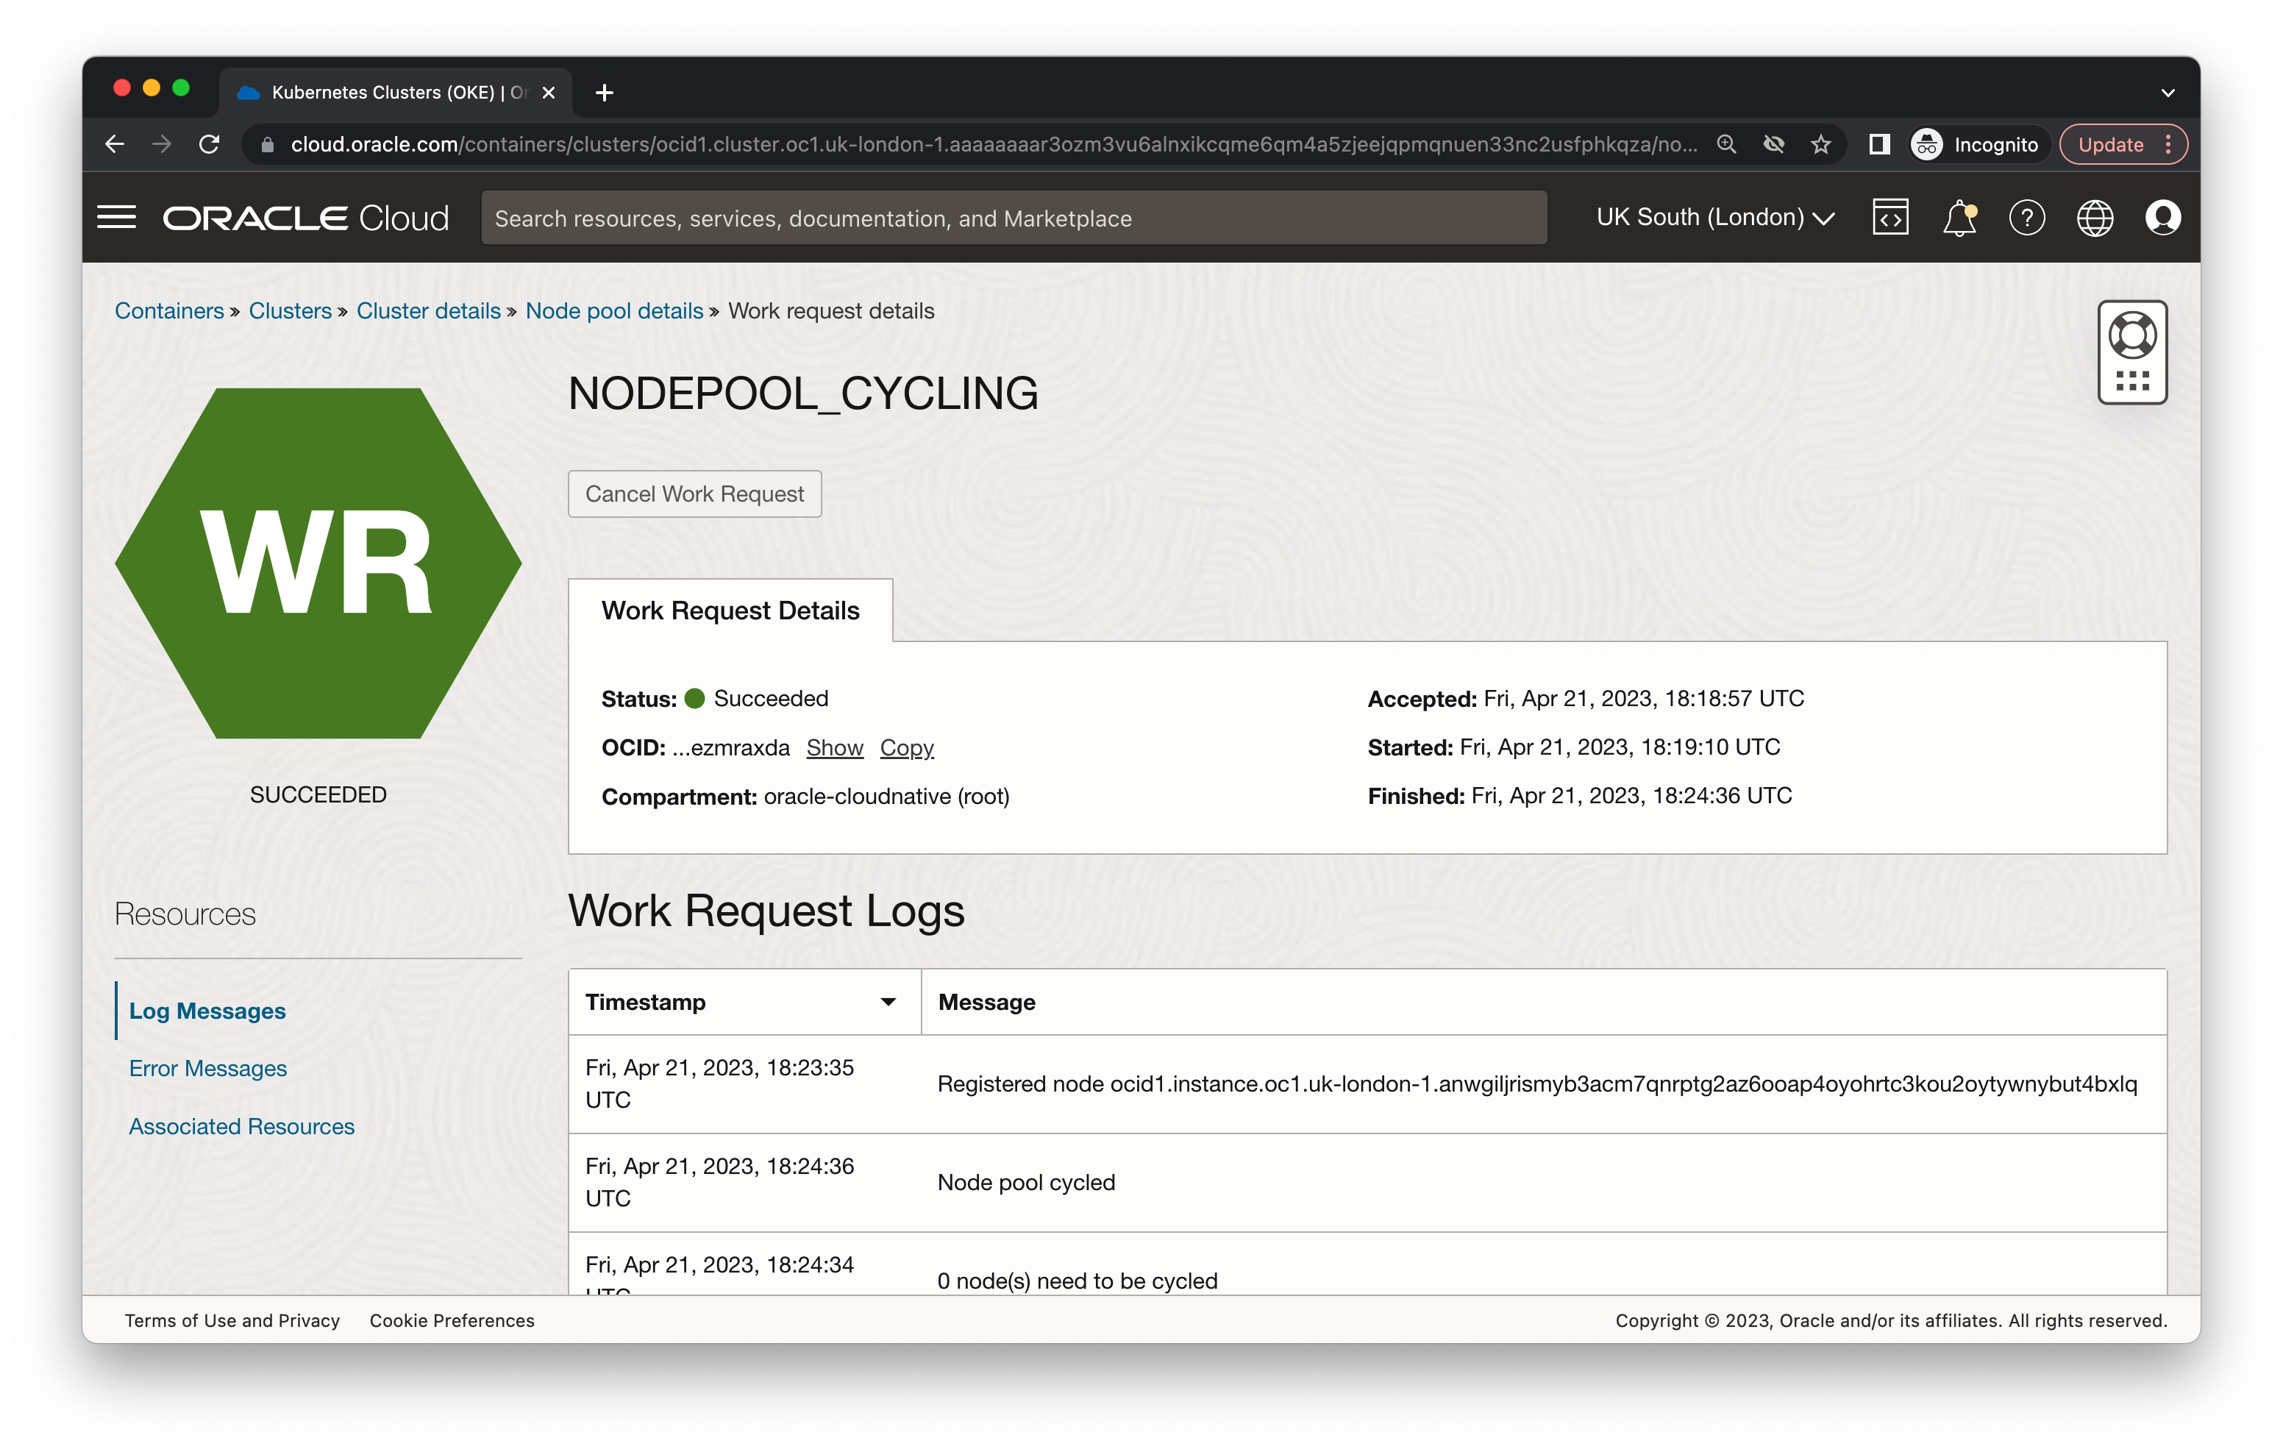The height and width of the screenshot is (1452, 2283).
Task: Open the notifications bell
Action: pyautogui.click(x=1959, y=217)
